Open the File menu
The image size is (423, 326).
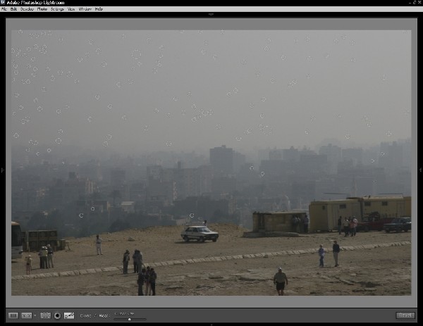(4, 9)
